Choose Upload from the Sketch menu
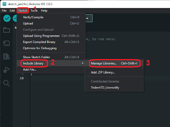This screenshot has width=170, height=127. pyautogui.click(x=51, y=23)
